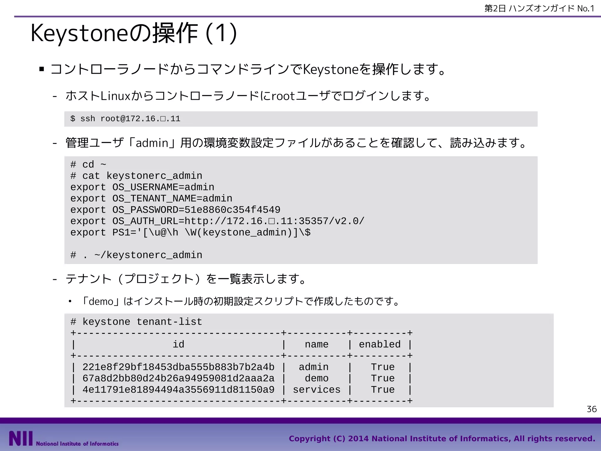
Task: Click the line '# . ~/keystonerc_admin'
Action: [136, 255]
